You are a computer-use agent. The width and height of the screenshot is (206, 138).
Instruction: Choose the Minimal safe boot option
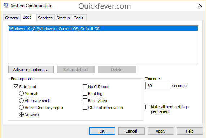(21, 94)
